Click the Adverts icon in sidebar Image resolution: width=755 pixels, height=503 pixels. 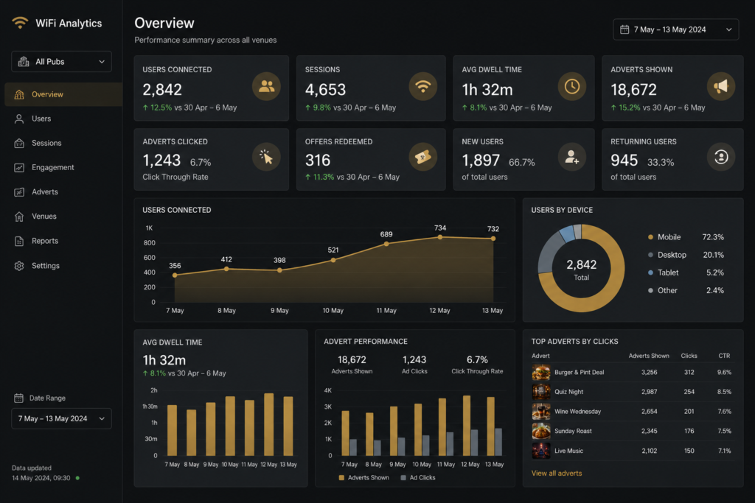pos(19,192)
